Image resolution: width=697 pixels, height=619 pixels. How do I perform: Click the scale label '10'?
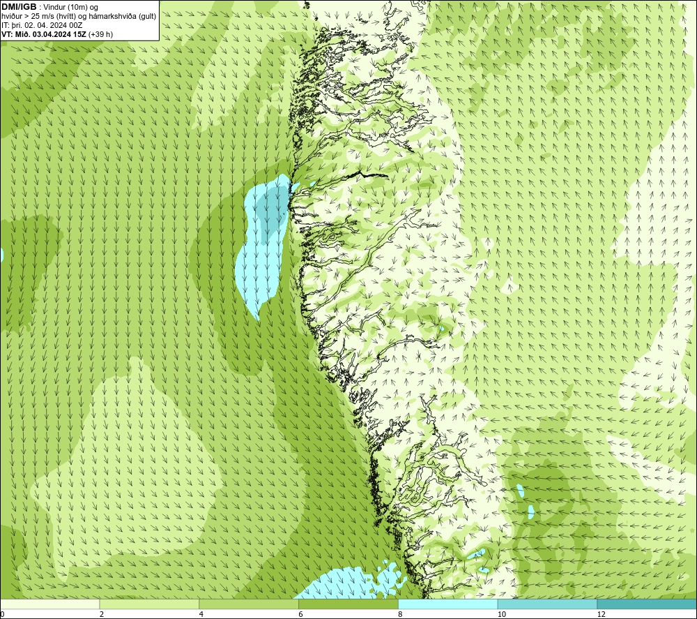coord(501,614)
